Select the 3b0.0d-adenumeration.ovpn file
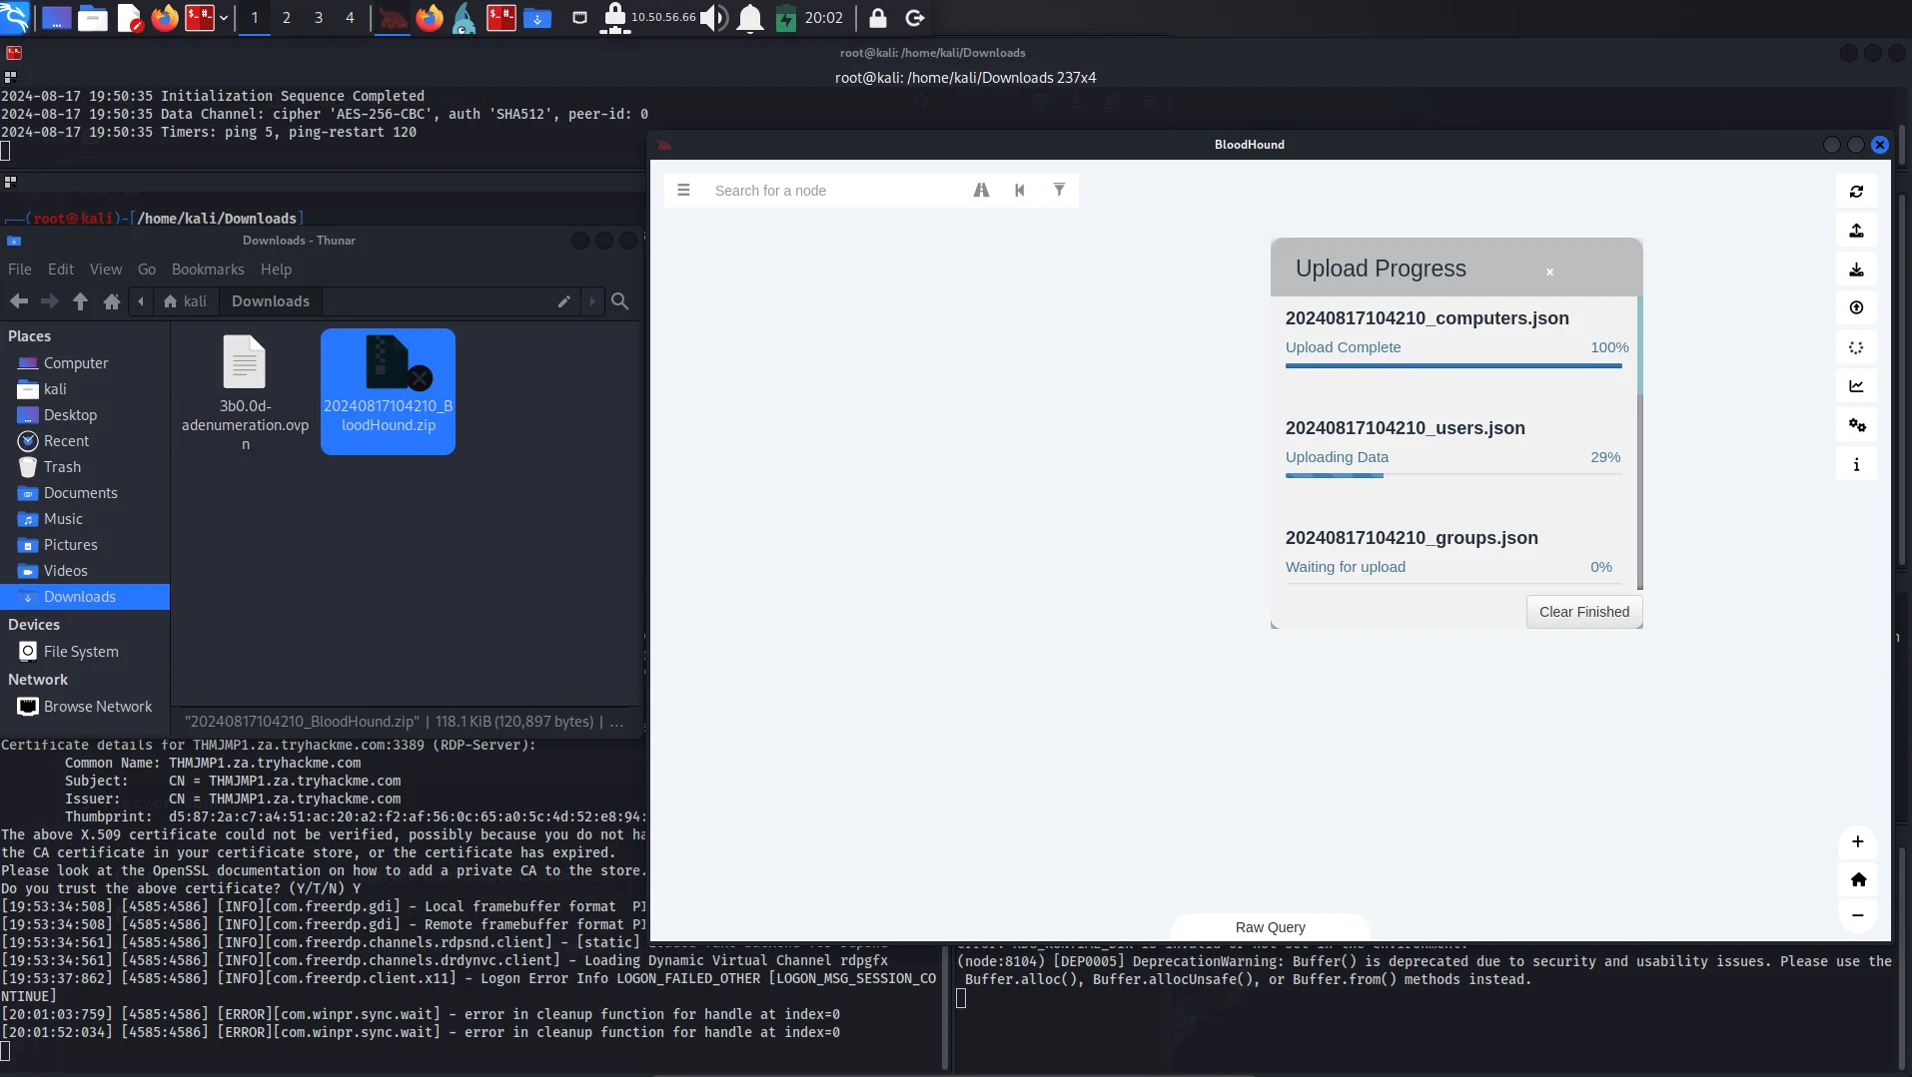Screen dimensions: 1912x1077 click(245, 391)
